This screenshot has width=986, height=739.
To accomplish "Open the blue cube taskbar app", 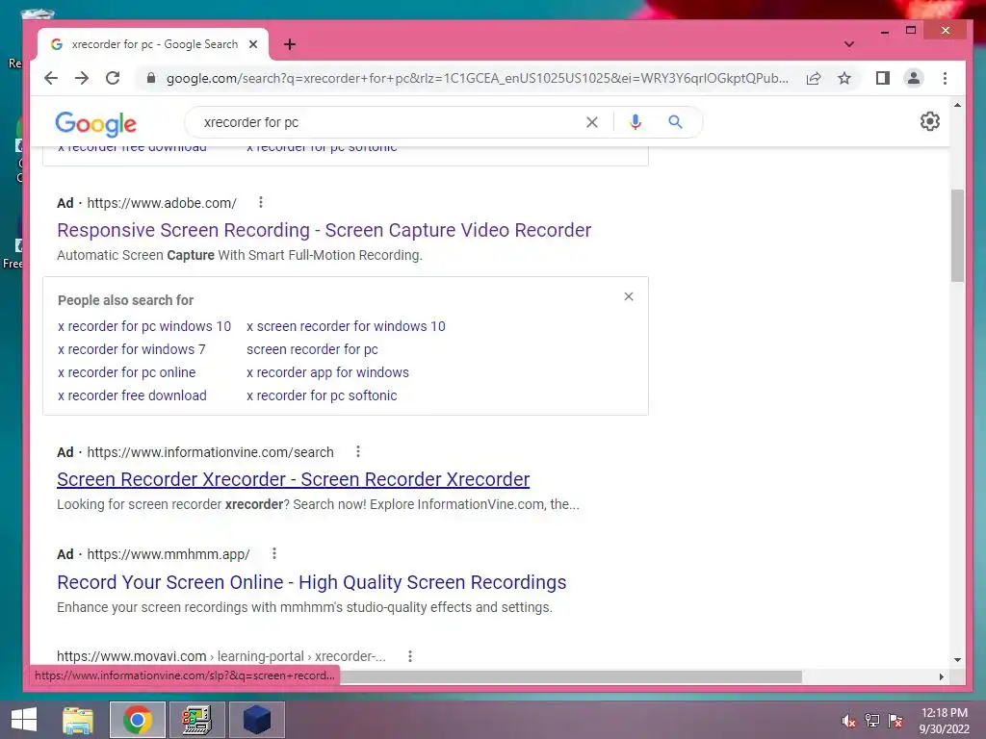I will (256, 720).
